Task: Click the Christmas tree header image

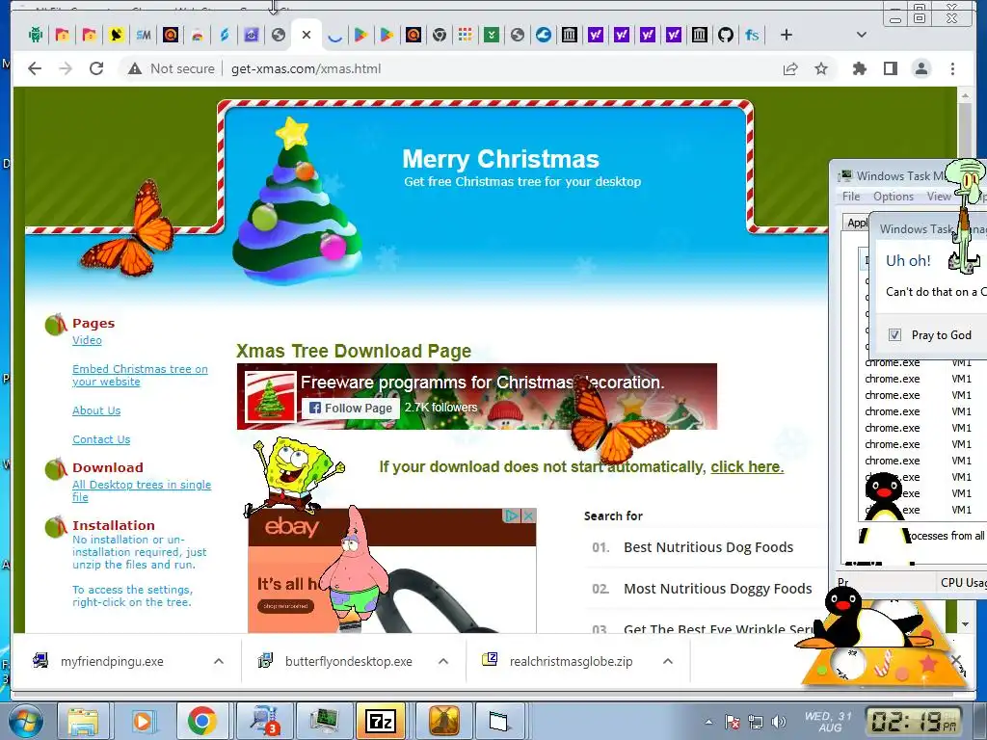Action: 297,202
